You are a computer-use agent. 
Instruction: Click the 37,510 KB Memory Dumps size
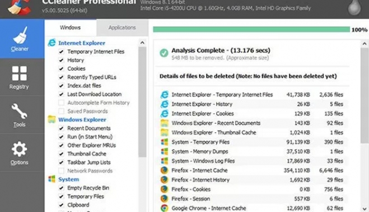(x=298, y=151)
